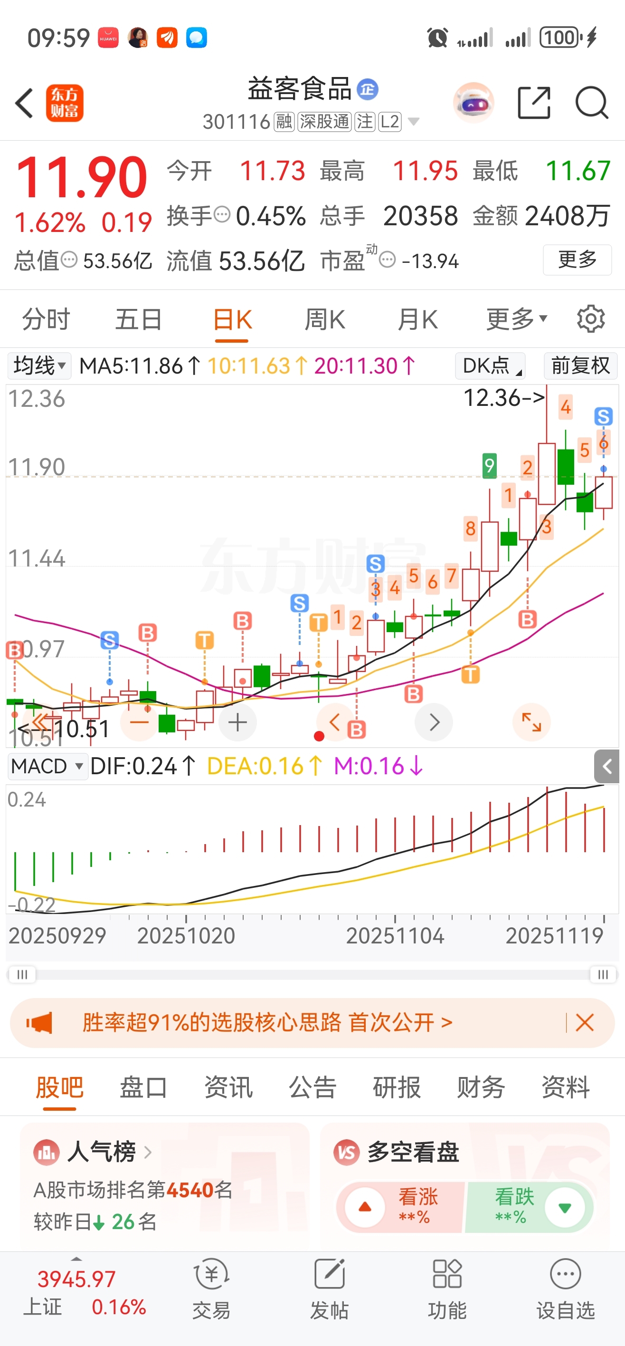Expand chart to fullscreen

point(531,722)
